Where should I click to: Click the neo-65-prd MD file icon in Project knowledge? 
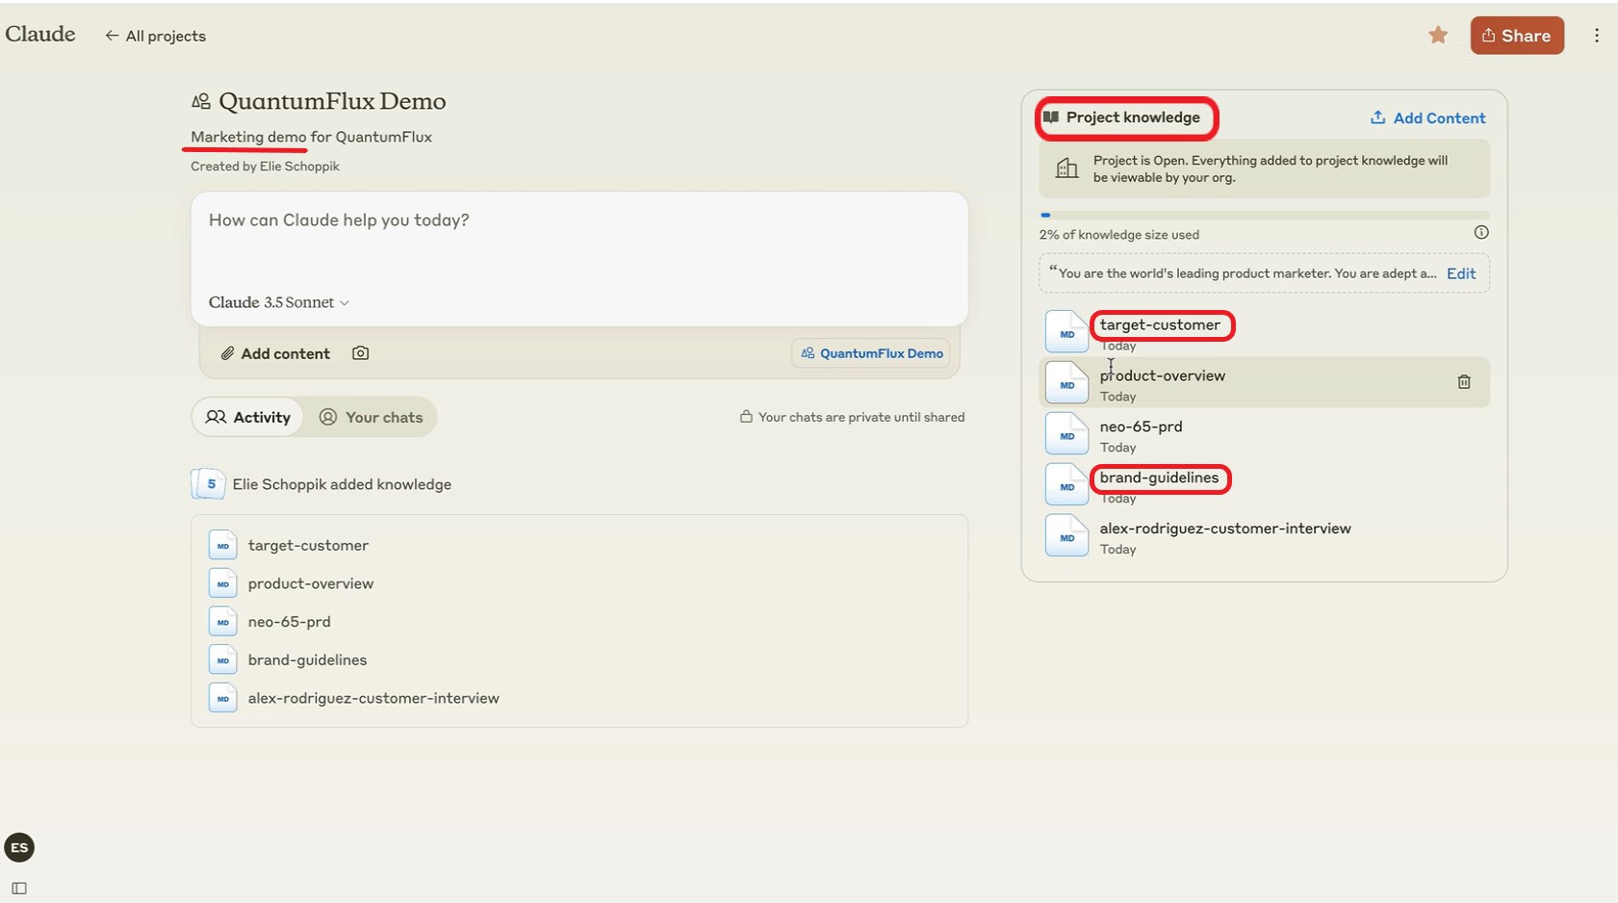[x=1066, y=434]
